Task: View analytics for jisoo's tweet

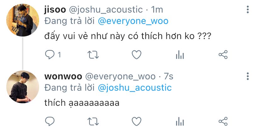Action: [180, 55]
